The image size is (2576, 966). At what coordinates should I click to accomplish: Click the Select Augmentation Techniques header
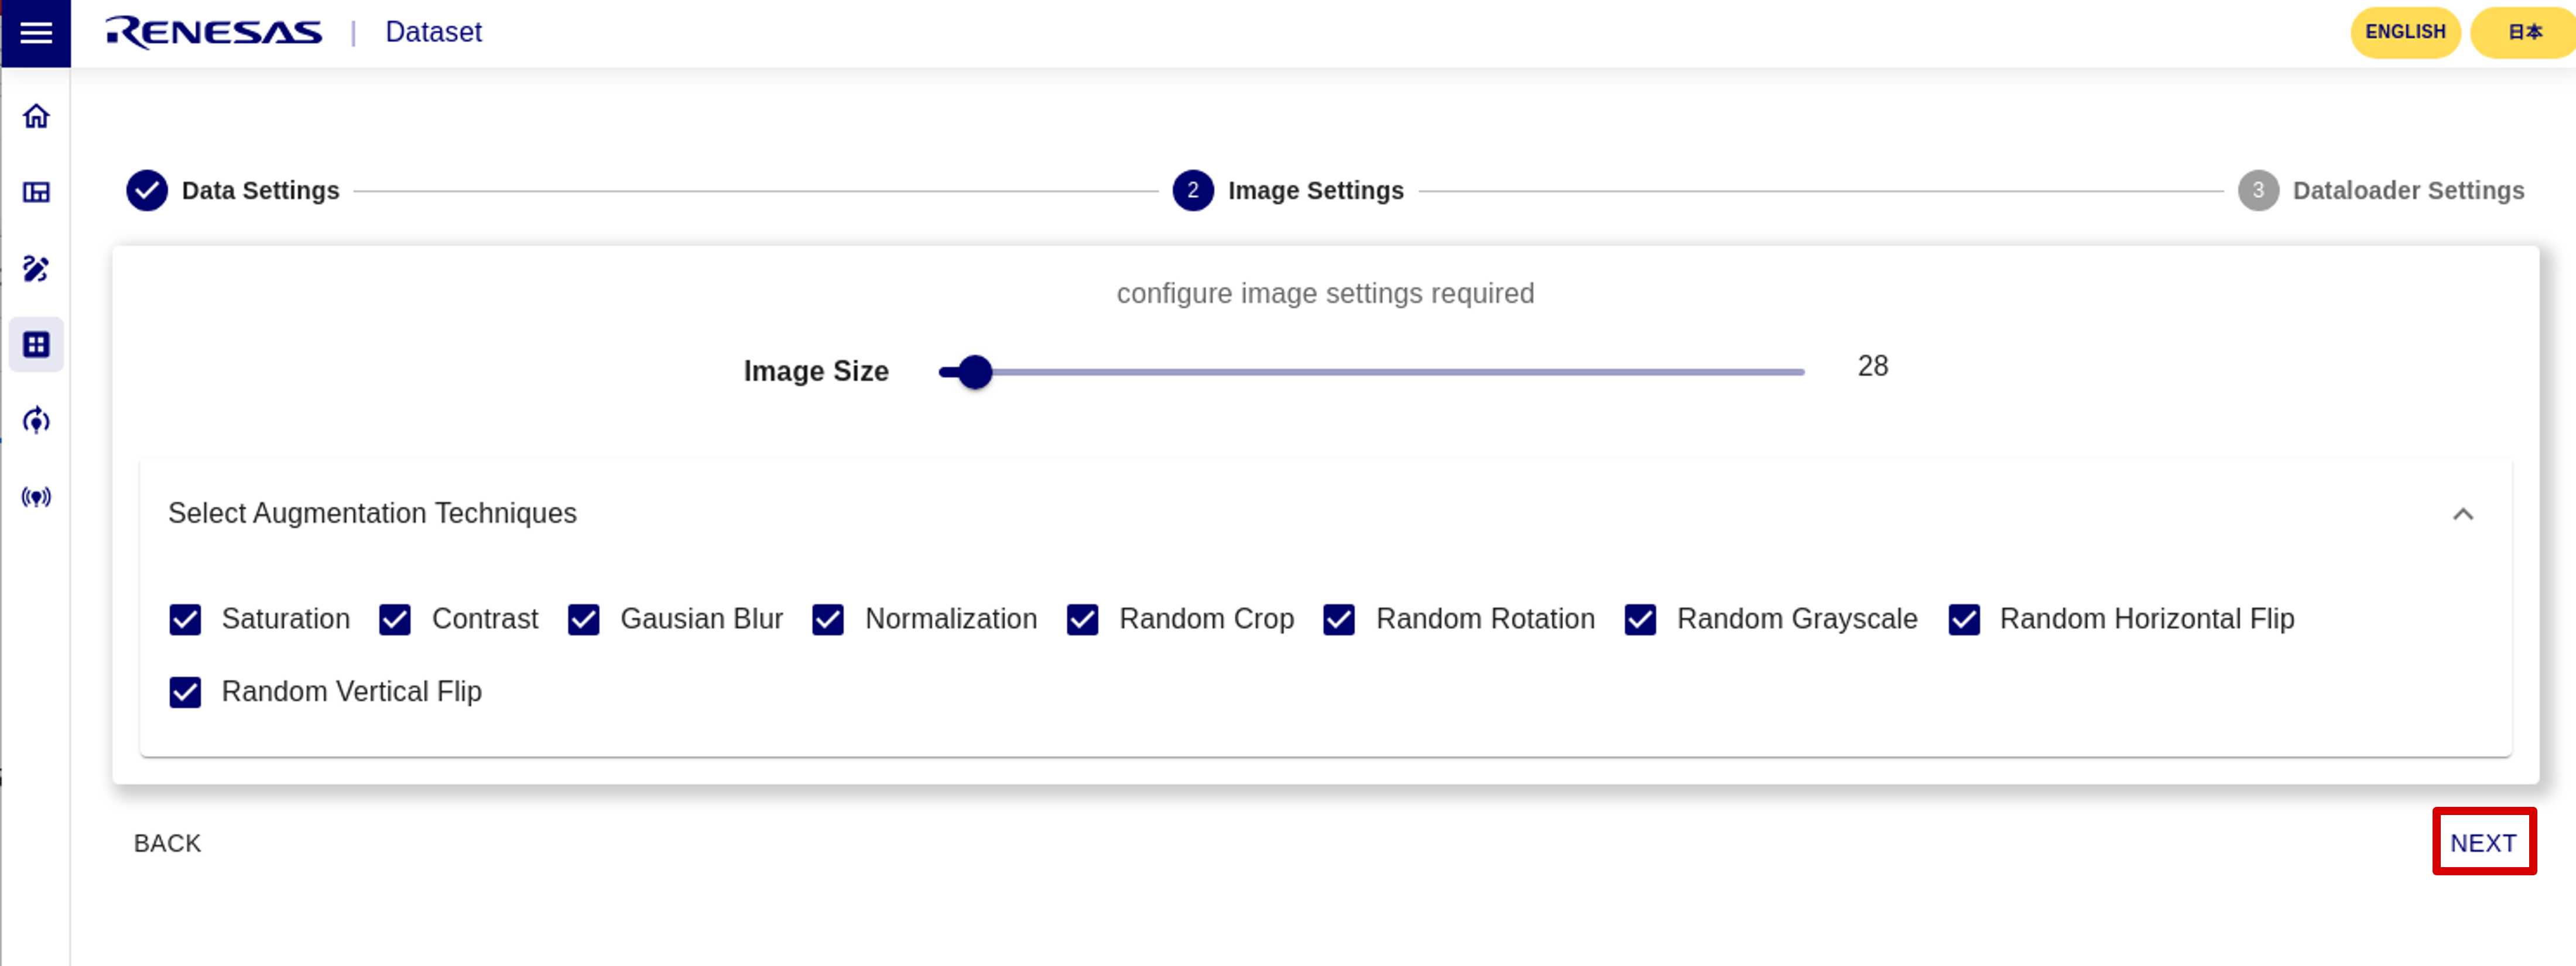pyautogui.click(x=1325, y=514)
